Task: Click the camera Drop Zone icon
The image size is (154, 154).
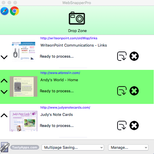Action: (77, 18)
